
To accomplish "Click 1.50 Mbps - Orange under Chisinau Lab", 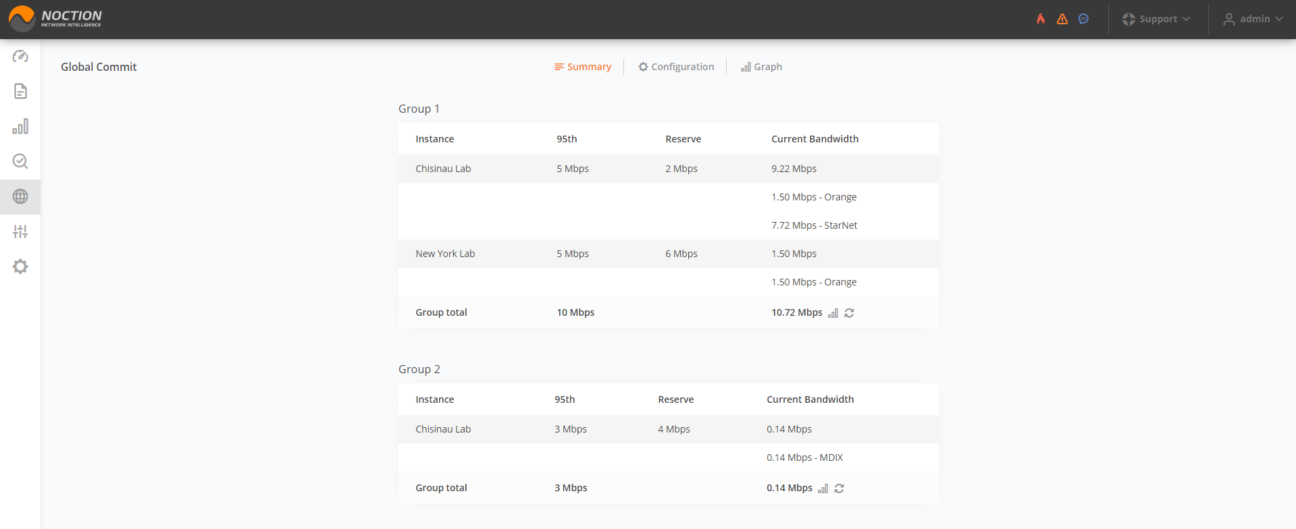I will (x=814, y=197).
